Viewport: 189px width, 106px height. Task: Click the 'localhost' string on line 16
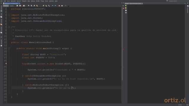(57, 54)
